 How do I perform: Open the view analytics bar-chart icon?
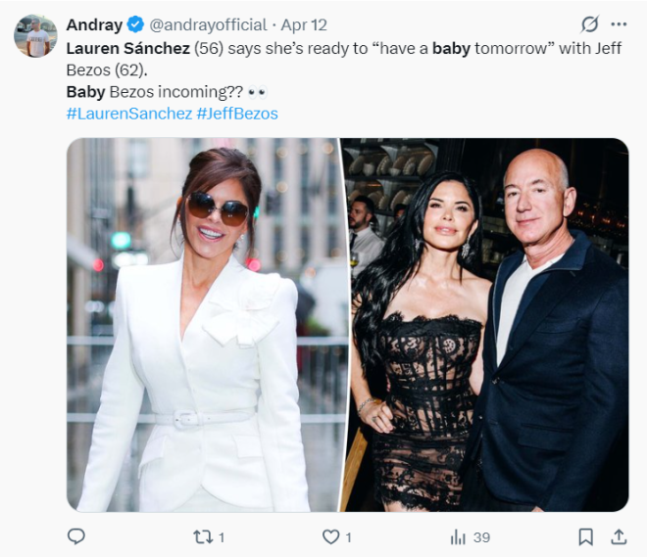pos(458,536)
